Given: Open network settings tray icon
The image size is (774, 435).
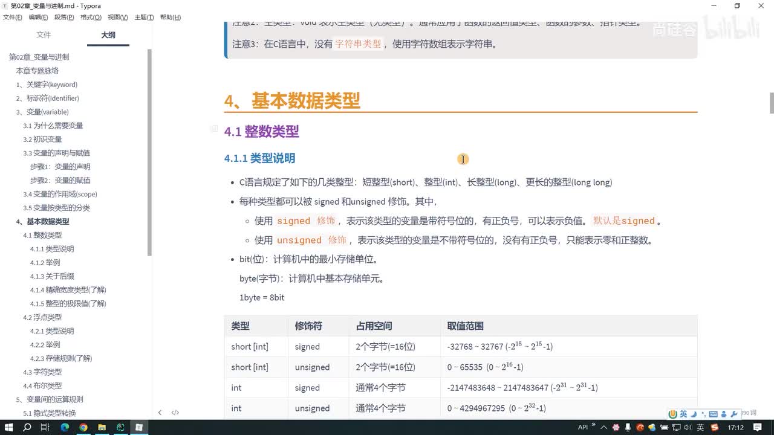Looking at the screenshot, I should tap(676, 428).
